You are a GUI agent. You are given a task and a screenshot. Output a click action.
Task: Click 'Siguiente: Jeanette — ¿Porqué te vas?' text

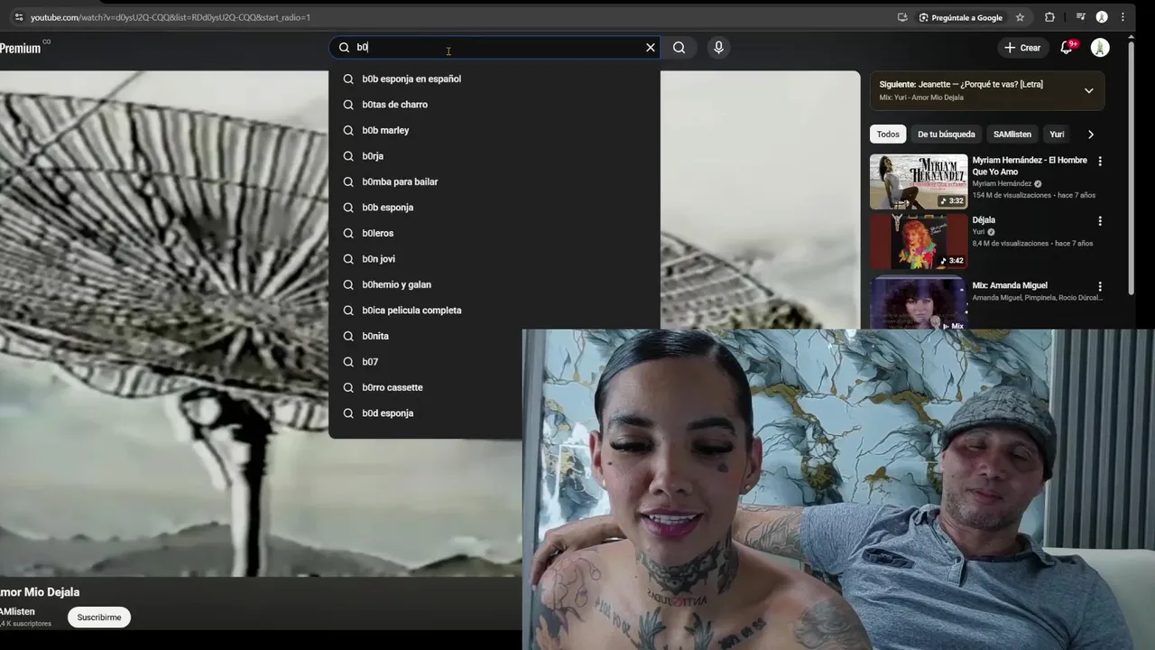click(961, 84)
